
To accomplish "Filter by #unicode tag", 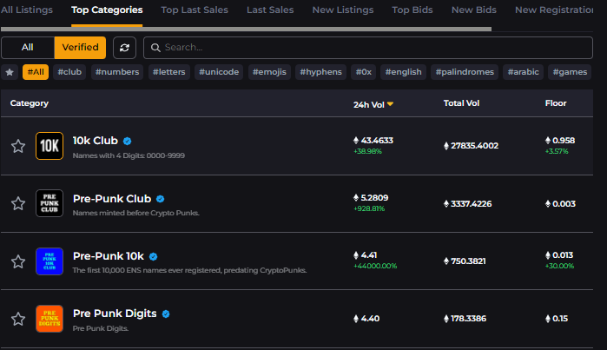I will 219,72.
